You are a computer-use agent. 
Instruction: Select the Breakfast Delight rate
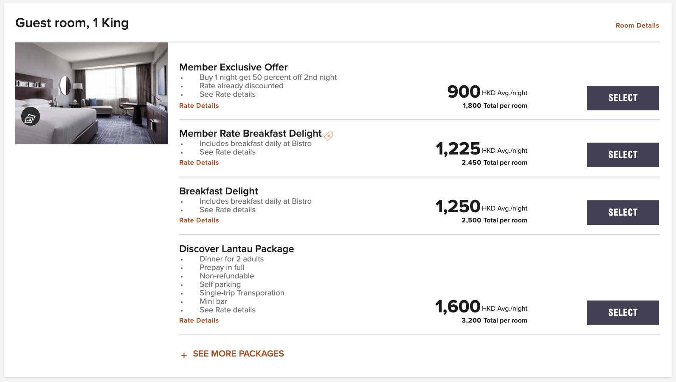(623, 213)
